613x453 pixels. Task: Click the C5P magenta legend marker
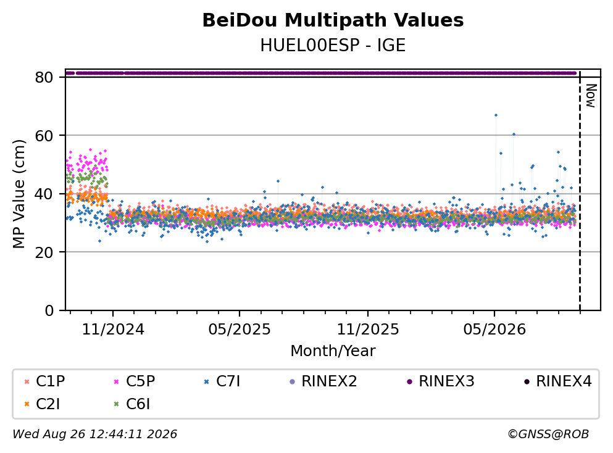(116, 381)
